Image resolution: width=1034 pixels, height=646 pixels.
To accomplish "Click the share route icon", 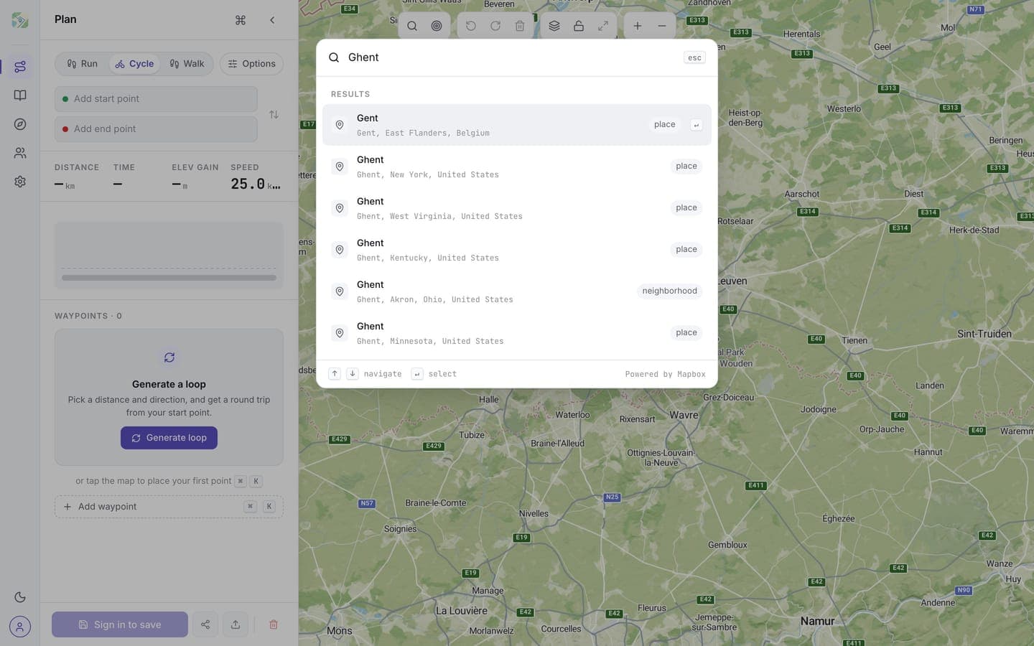I will 205,624.
